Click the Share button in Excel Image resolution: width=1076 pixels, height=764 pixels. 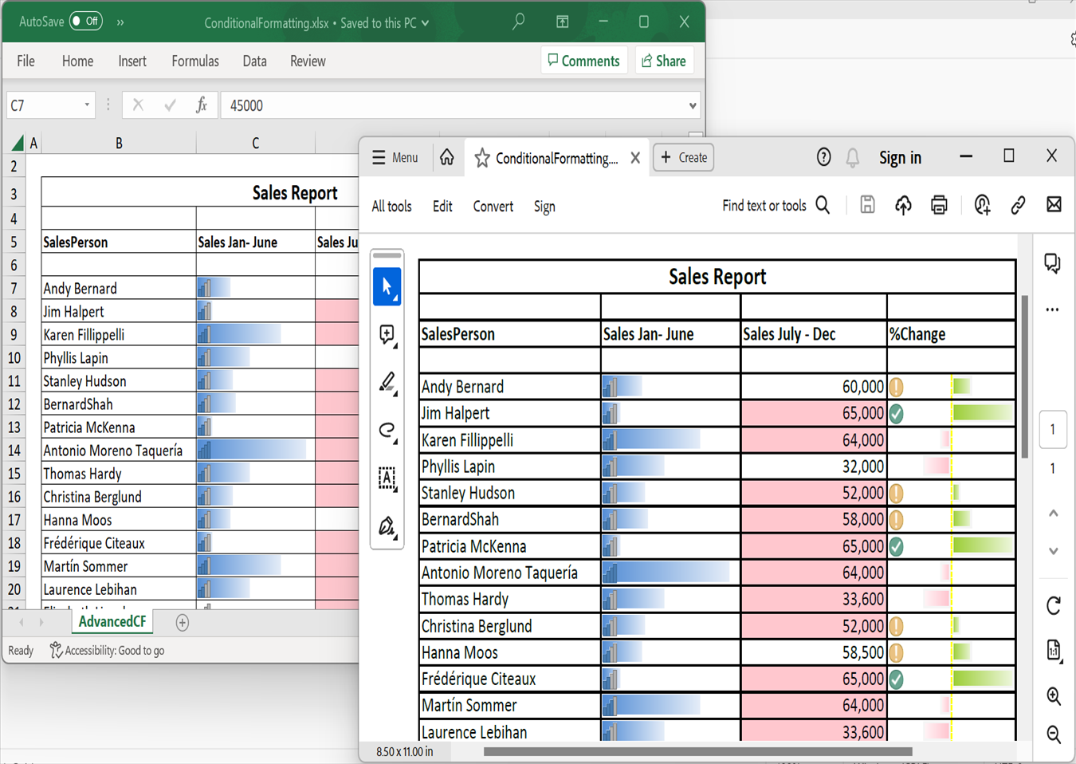pos(664,61)
